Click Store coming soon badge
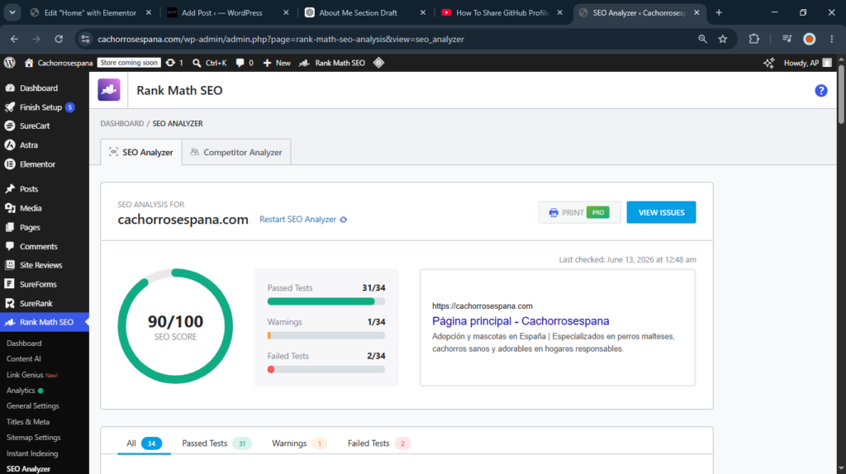 pos(128,63)
